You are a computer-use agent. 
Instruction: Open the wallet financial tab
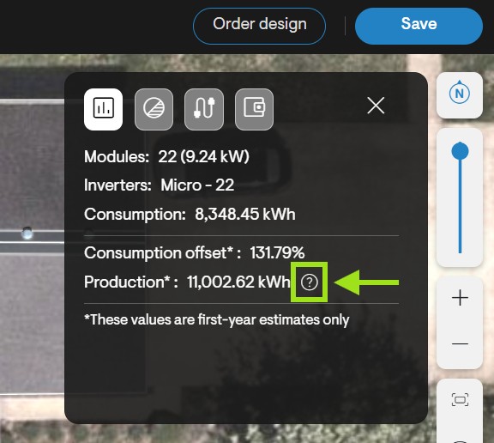[254, 109]
